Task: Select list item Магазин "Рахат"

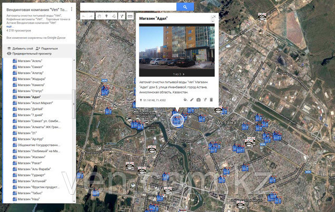Action: (x=29, y=163)
